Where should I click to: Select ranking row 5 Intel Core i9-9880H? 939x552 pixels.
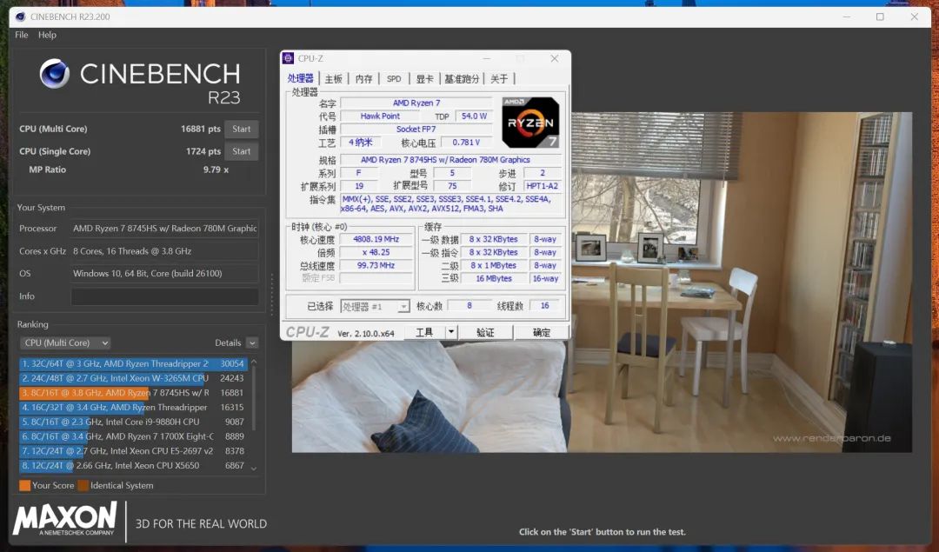click(x=133, y=422)
